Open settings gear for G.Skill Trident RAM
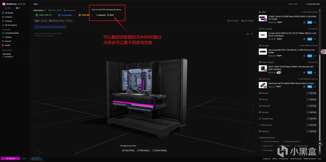This screenshot has width=326, height=162. coord(304,22)
